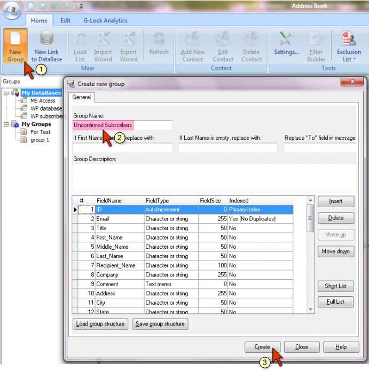Click the First Name replacement field
The image size is (369, 371).
pyautogui.click(x=123, y=148)
